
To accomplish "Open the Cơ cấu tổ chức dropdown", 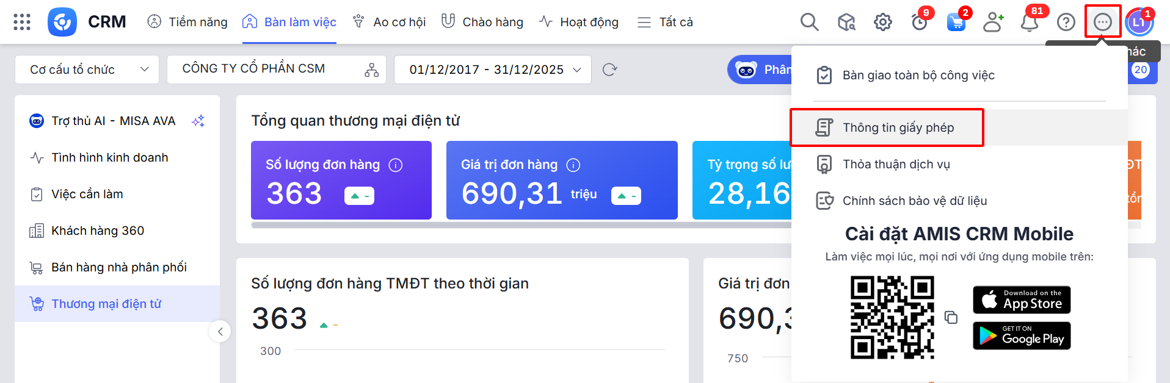I will click(87, 70).
